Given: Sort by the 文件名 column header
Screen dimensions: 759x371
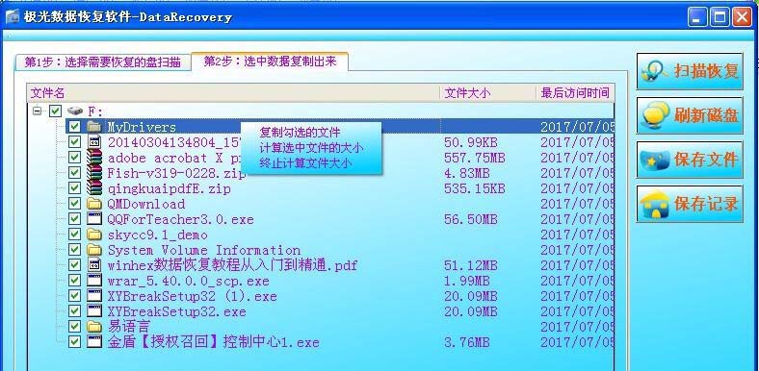Looking at the screenshot, I should pyautogui.click(x=233, y=92).
